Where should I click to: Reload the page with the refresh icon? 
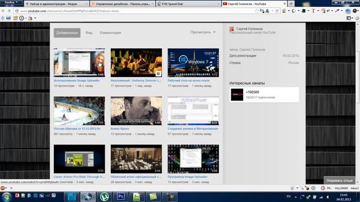[x=277, y=11]
